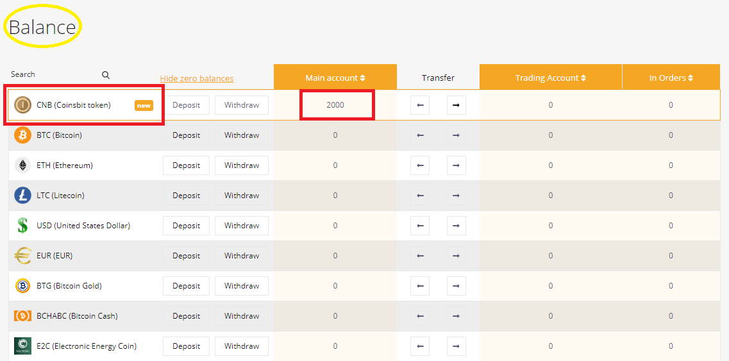Deposit BTG Bitcoin Gold

[186, 285]
